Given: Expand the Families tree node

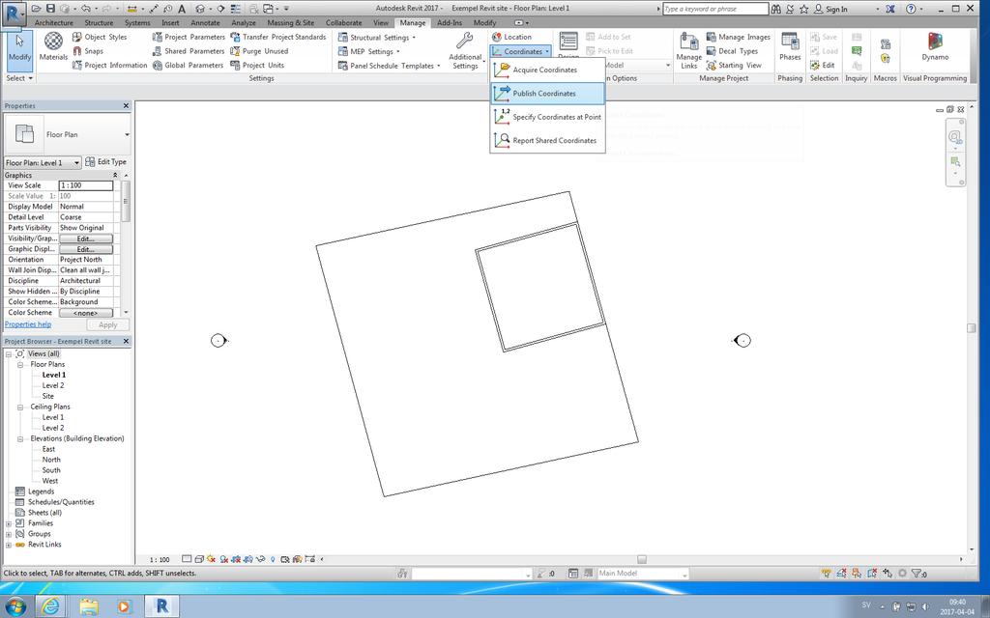Looking at the screenshot, I should (9, 523).
